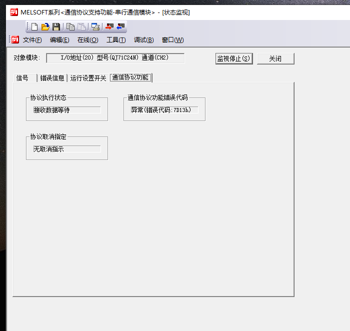
Task: Click the Write to module icon
Action: pyautogui.click(x=109, y=27)
